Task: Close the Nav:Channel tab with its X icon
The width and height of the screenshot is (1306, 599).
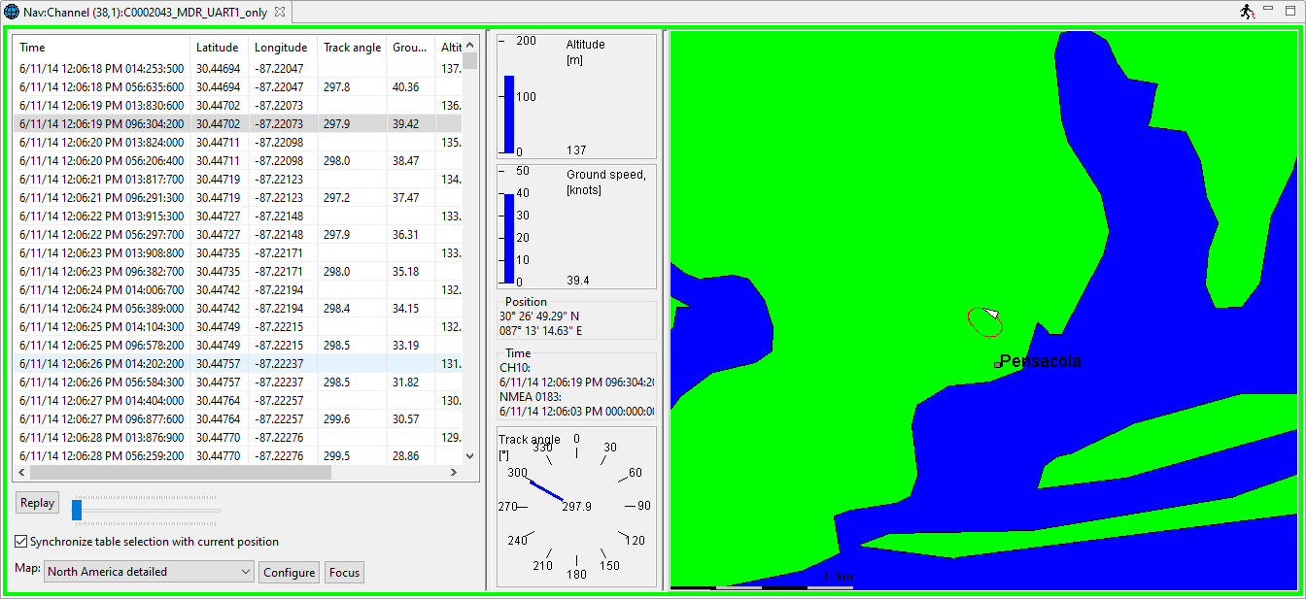Action: (x=280, y=12)
